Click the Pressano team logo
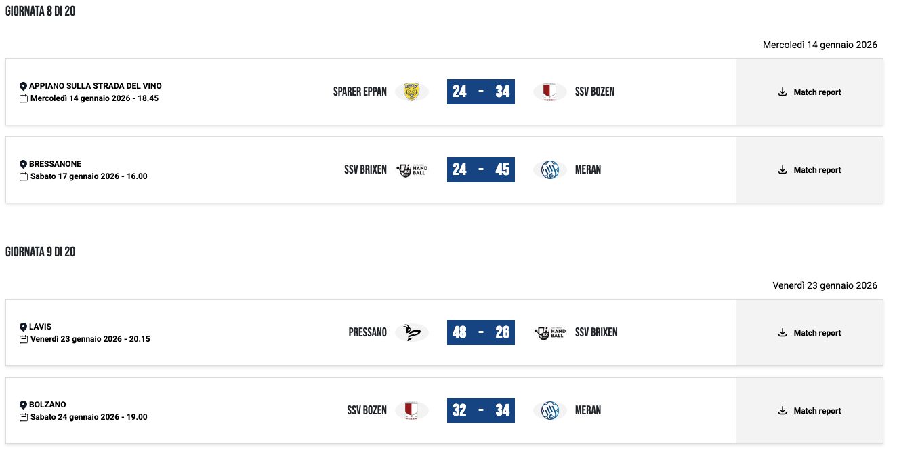This screenshot has width=897, height=459. click(x=411, y=333)
